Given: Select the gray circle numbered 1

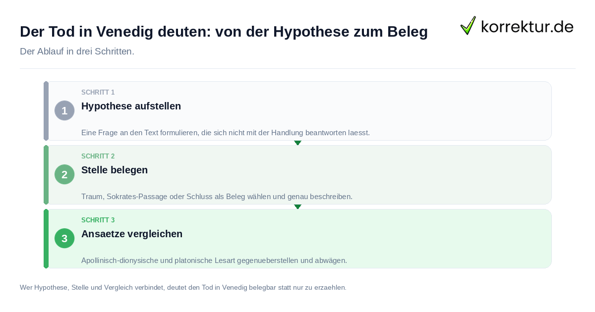Looking at the screenshot, I should coord(64,110).
